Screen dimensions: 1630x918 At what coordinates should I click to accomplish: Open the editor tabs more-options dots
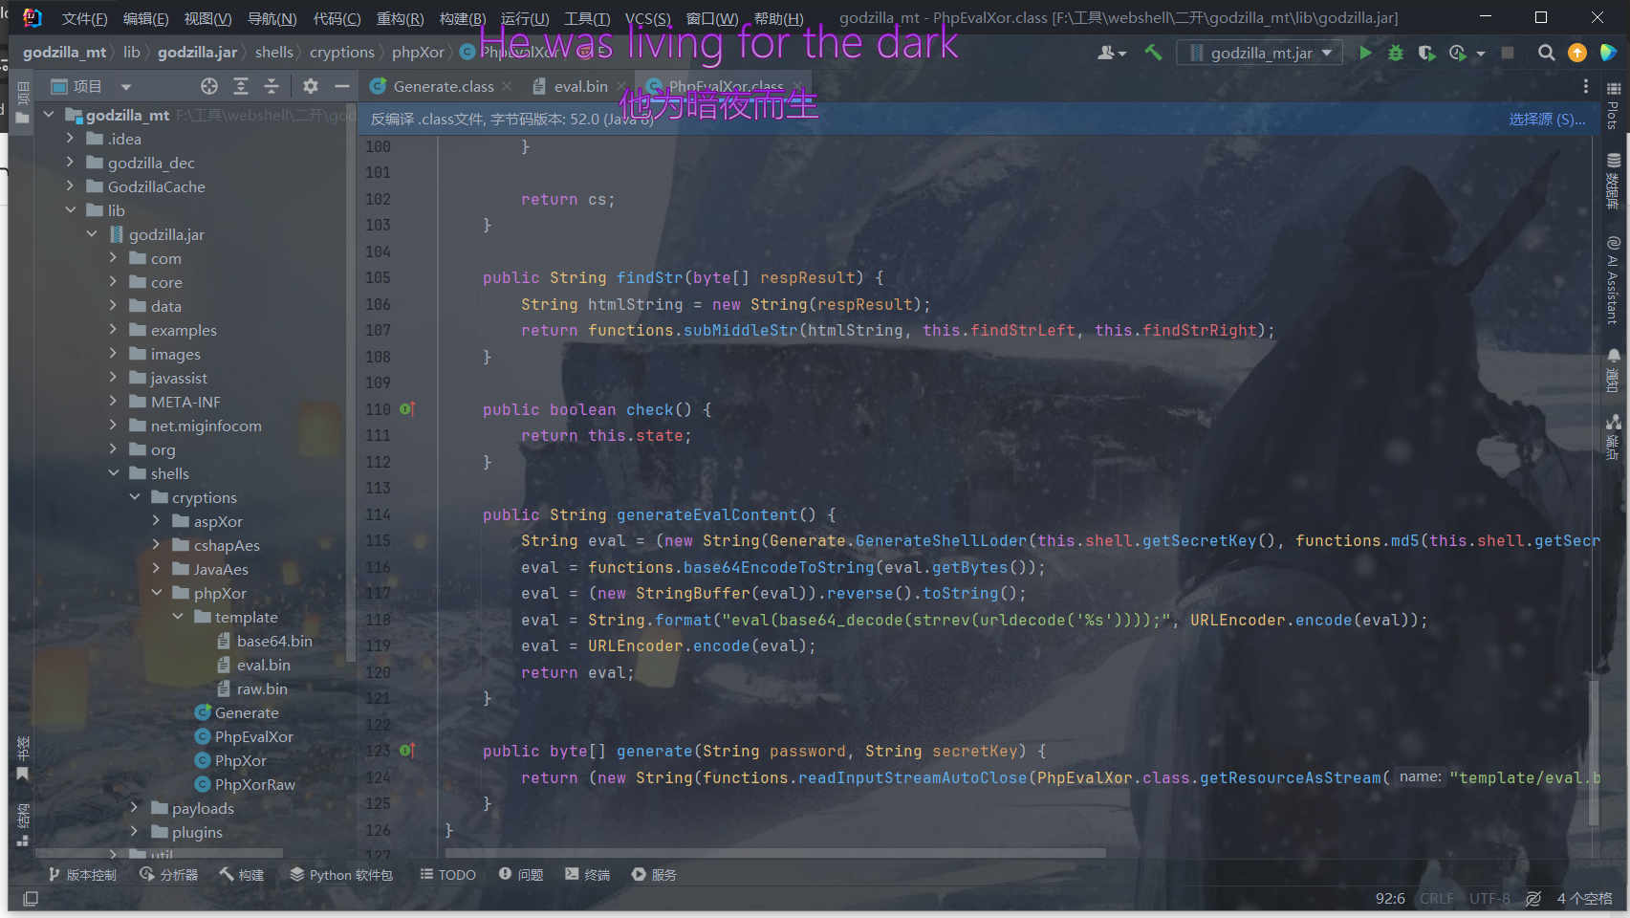tap(1586, 86)
